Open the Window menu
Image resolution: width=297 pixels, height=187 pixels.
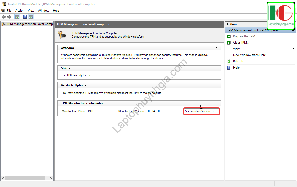(x=44, y=11)
